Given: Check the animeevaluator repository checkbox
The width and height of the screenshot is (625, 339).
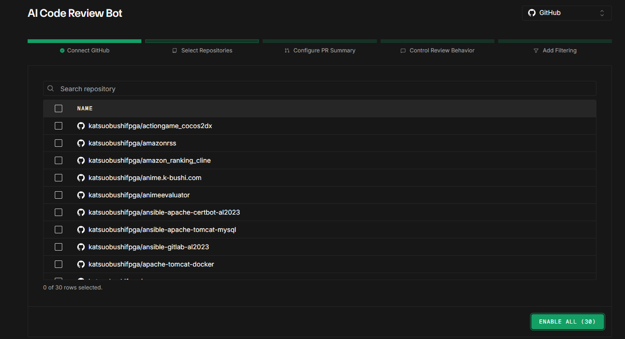Looking at the screenshot, I should pos(59,195).
